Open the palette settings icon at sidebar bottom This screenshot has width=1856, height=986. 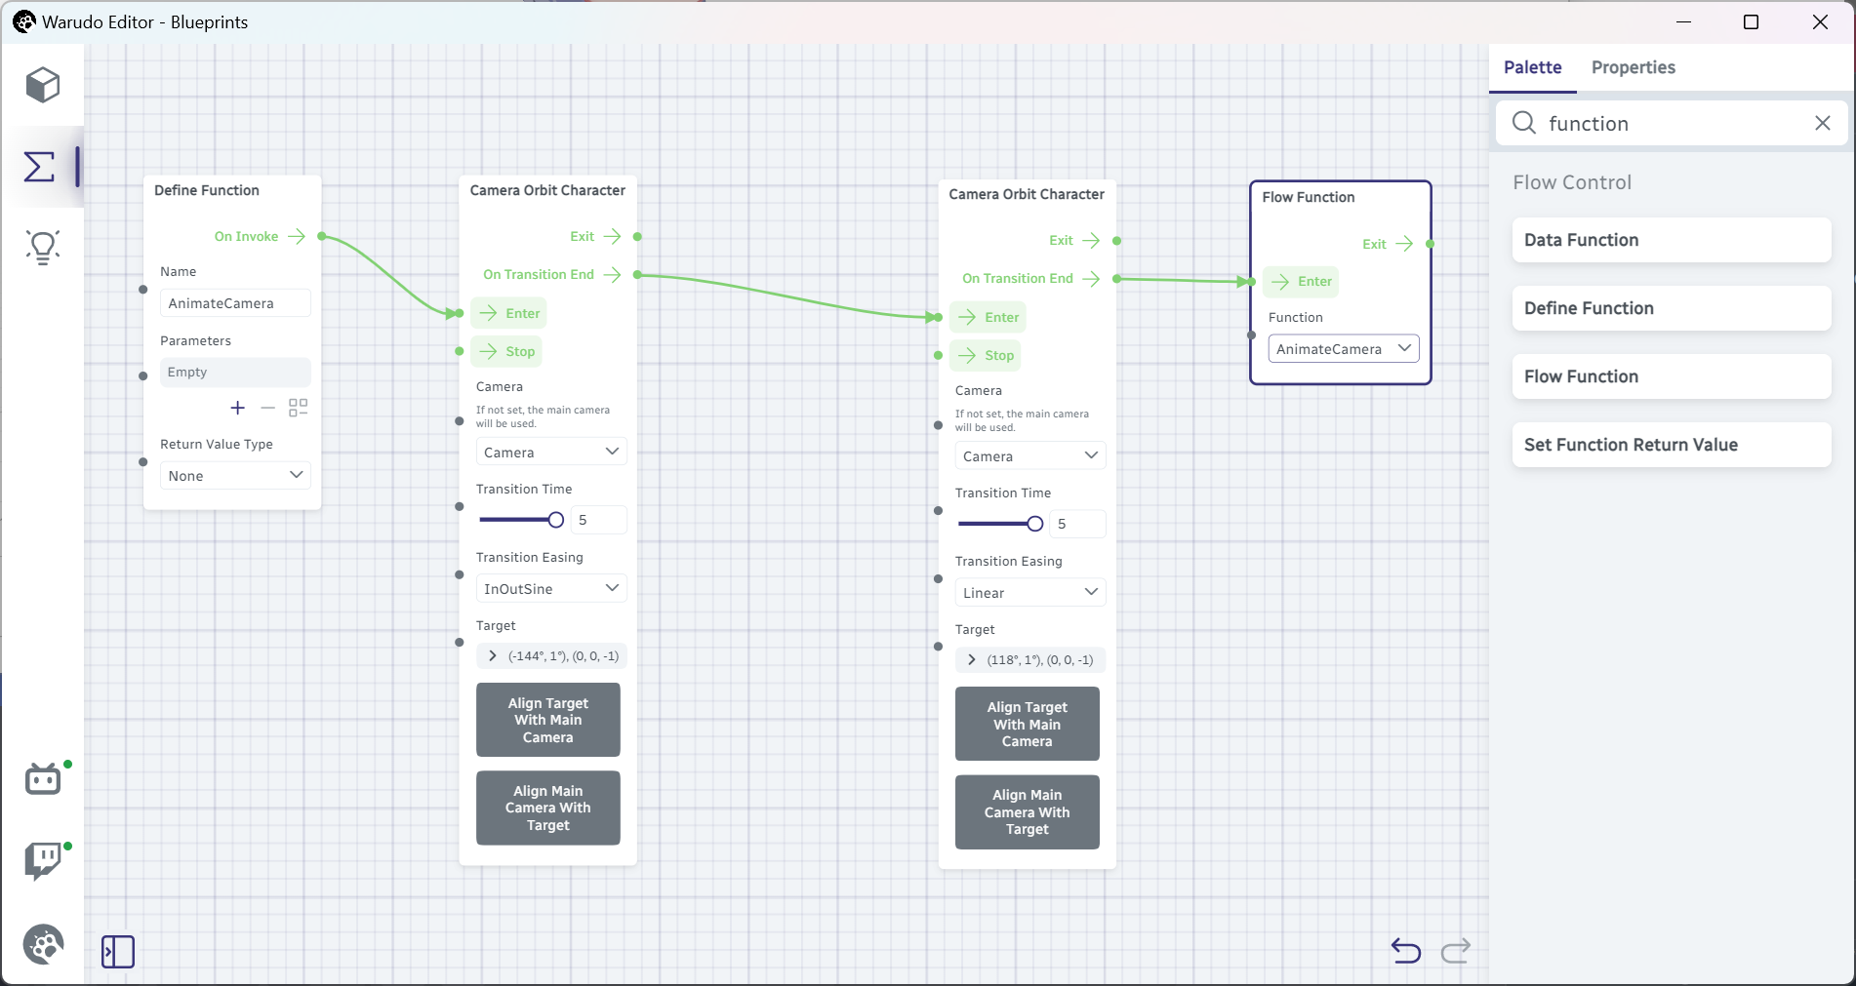(x=43, y=944)
